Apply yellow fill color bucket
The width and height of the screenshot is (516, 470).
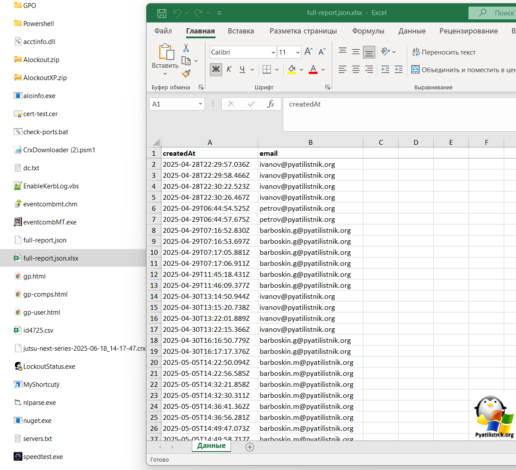(292, 69)
